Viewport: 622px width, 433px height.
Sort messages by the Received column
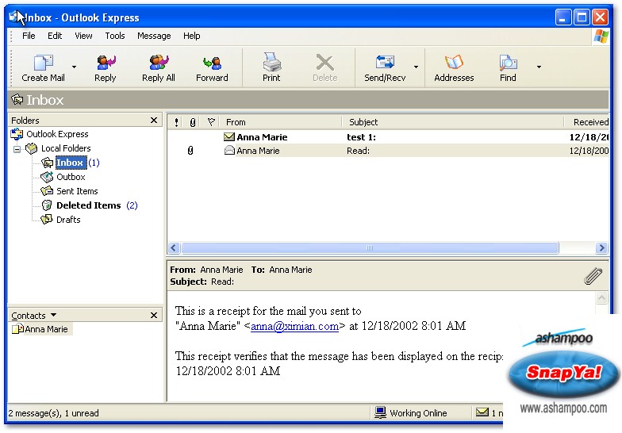[587, 122]
